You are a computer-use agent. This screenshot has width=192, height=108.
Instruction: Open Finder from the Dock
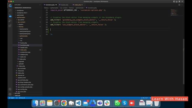click(35, 103)
